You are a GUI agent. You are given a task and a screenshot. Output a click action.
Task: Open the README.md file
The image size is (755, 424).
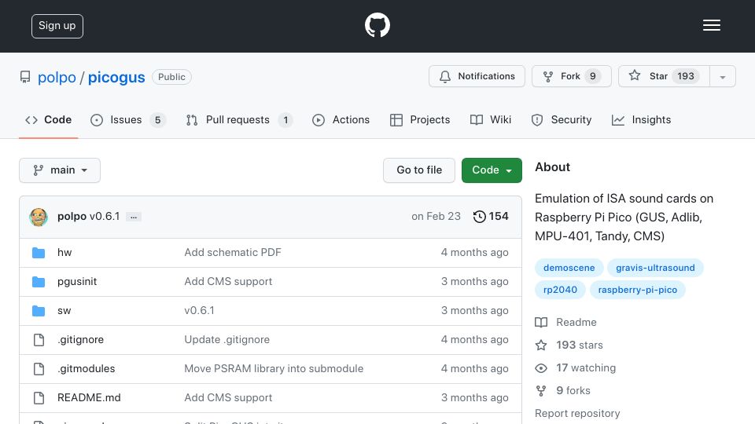[x=89, y=397]
